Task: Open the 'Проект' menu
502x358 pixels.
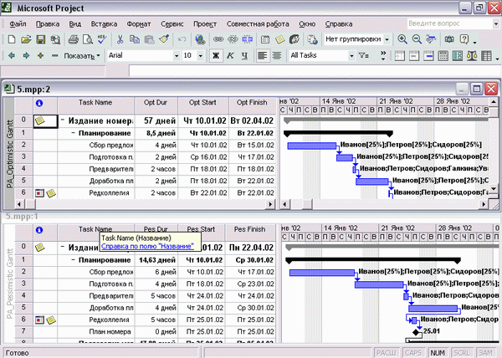Action: (205, 24)
